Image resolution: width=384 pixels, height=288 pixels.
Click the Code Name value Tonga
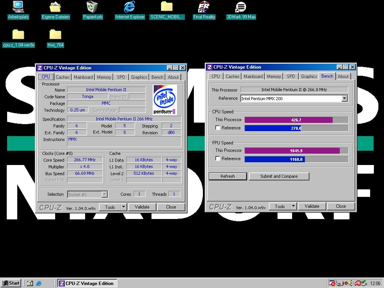tap(87, 96)
